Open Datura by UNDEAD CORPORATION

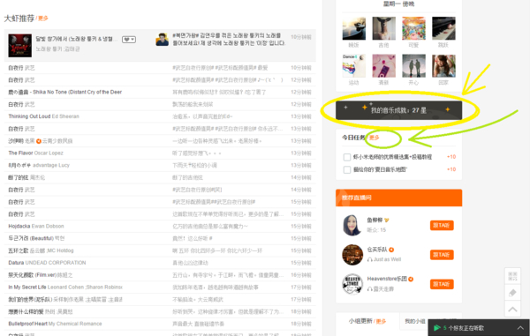point(47,263)
